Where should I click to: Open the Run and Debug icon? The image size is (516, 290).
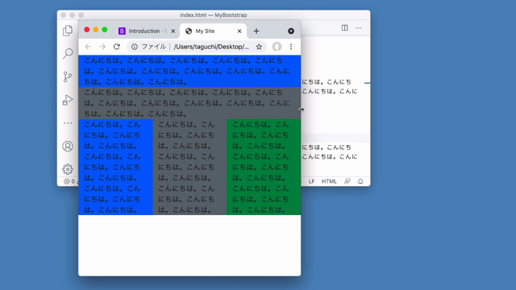[x=68, y=100]
